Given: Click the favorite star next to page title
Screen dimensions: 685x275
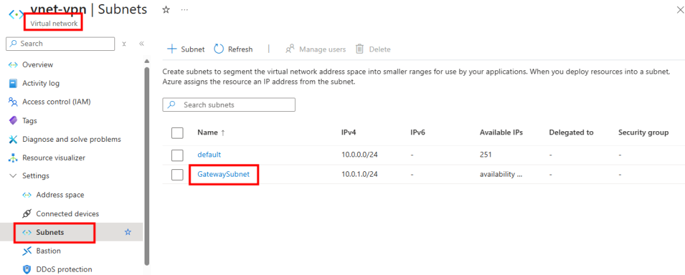Looking at the screenshot, I should point(166,9).
